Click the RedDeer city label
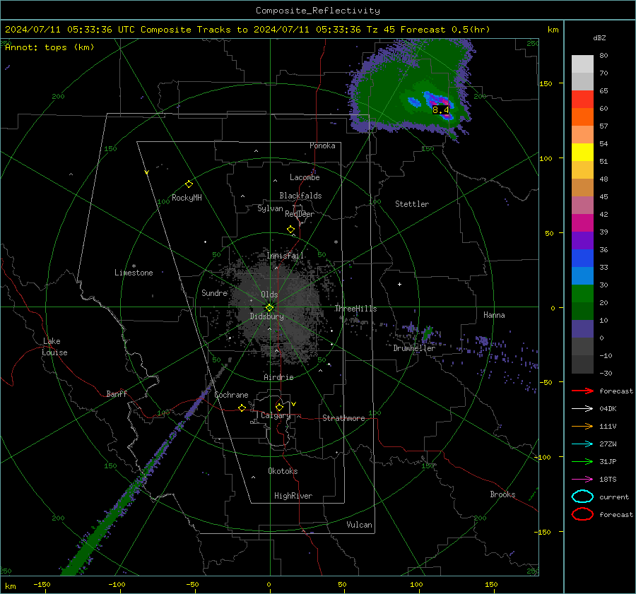The image size is (636, 594). pyautogui.click(x=300, y=214)
